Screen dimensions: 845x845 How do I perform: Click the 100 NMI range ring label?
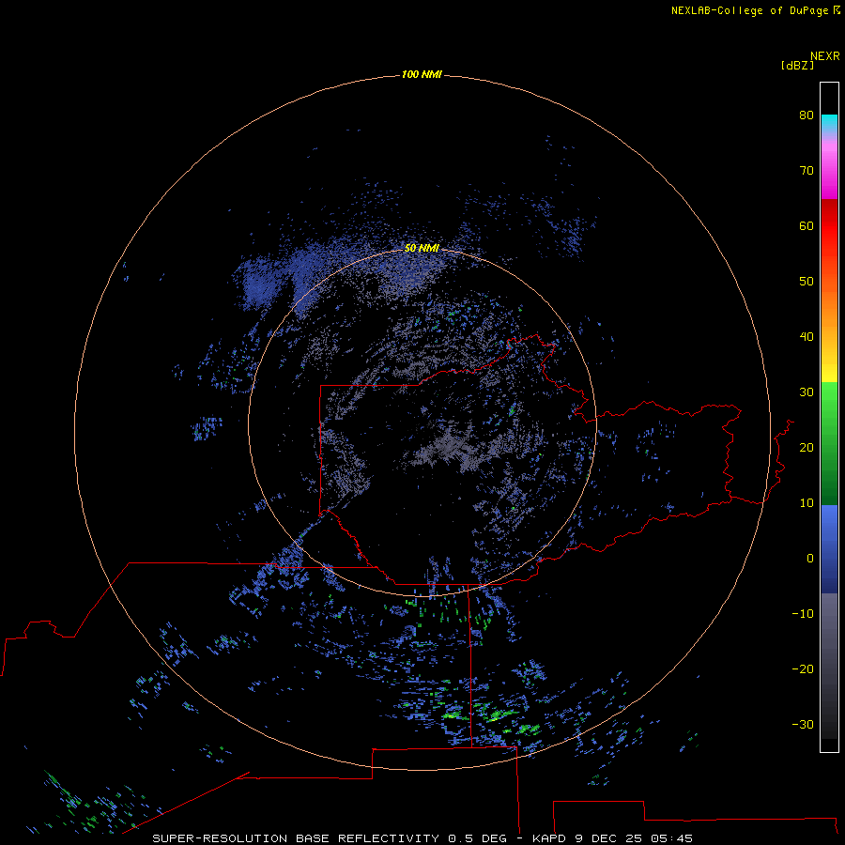422,74
